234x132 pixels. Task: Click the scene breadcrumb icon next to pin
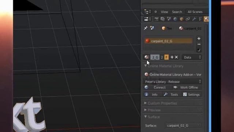pos(152,28)
